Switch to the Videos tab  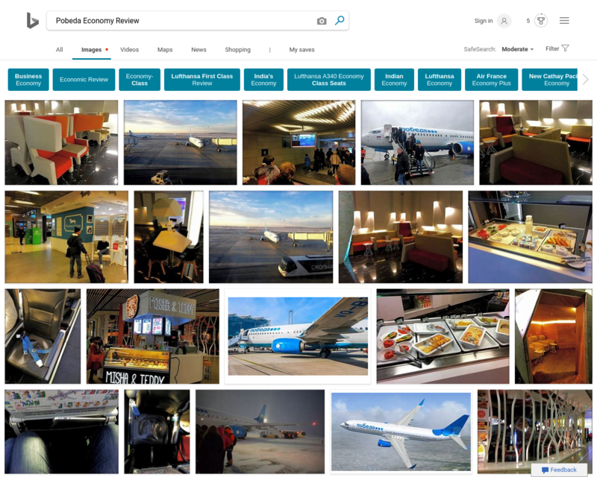(x=129, y=49)
